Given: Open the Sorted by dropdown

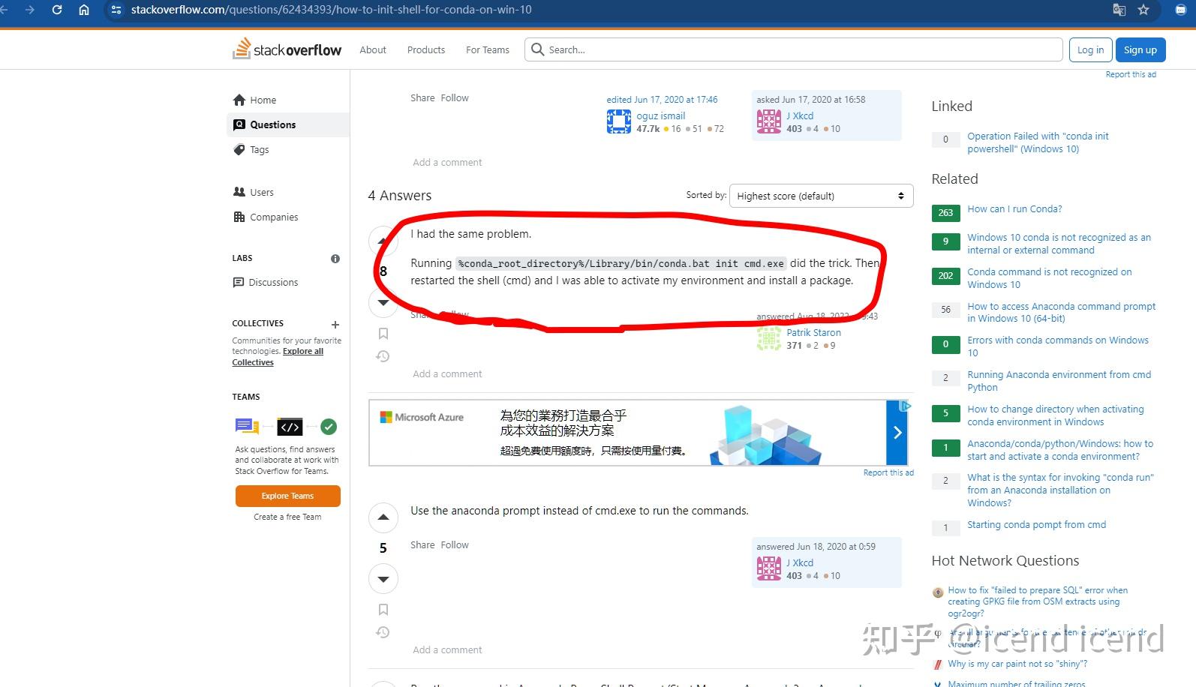Looking at the screenshot, I should [821, 196].
